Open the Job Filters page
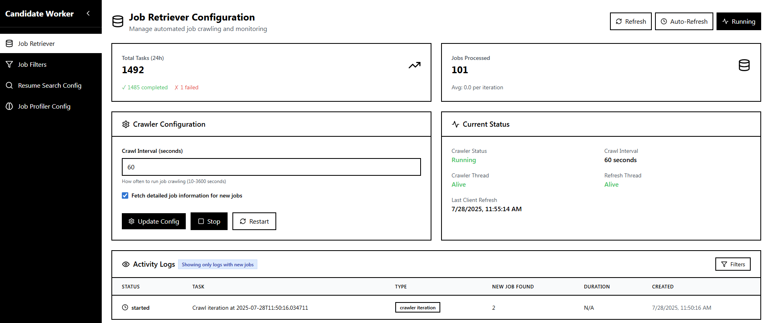 32,64
